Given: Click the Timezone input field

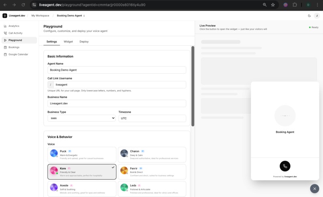Looking at the screenshot, I should tap(152, 118).
